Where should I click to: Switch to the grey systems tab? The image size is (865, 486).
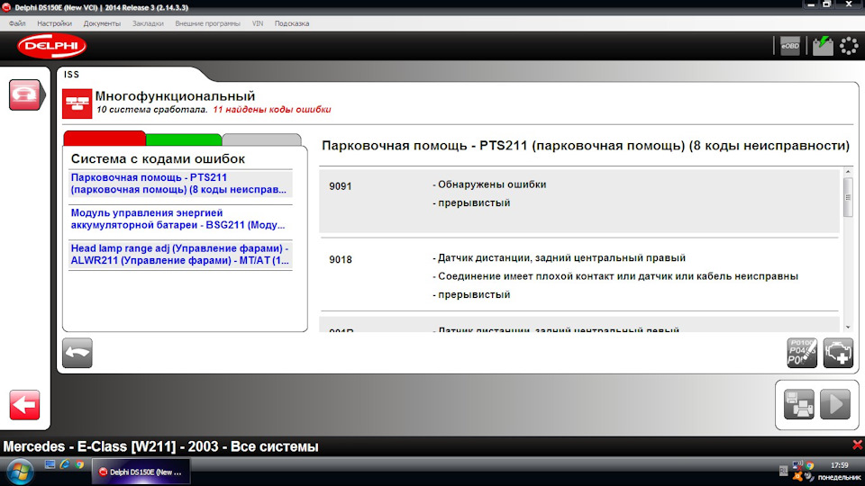tap(261, 139)
